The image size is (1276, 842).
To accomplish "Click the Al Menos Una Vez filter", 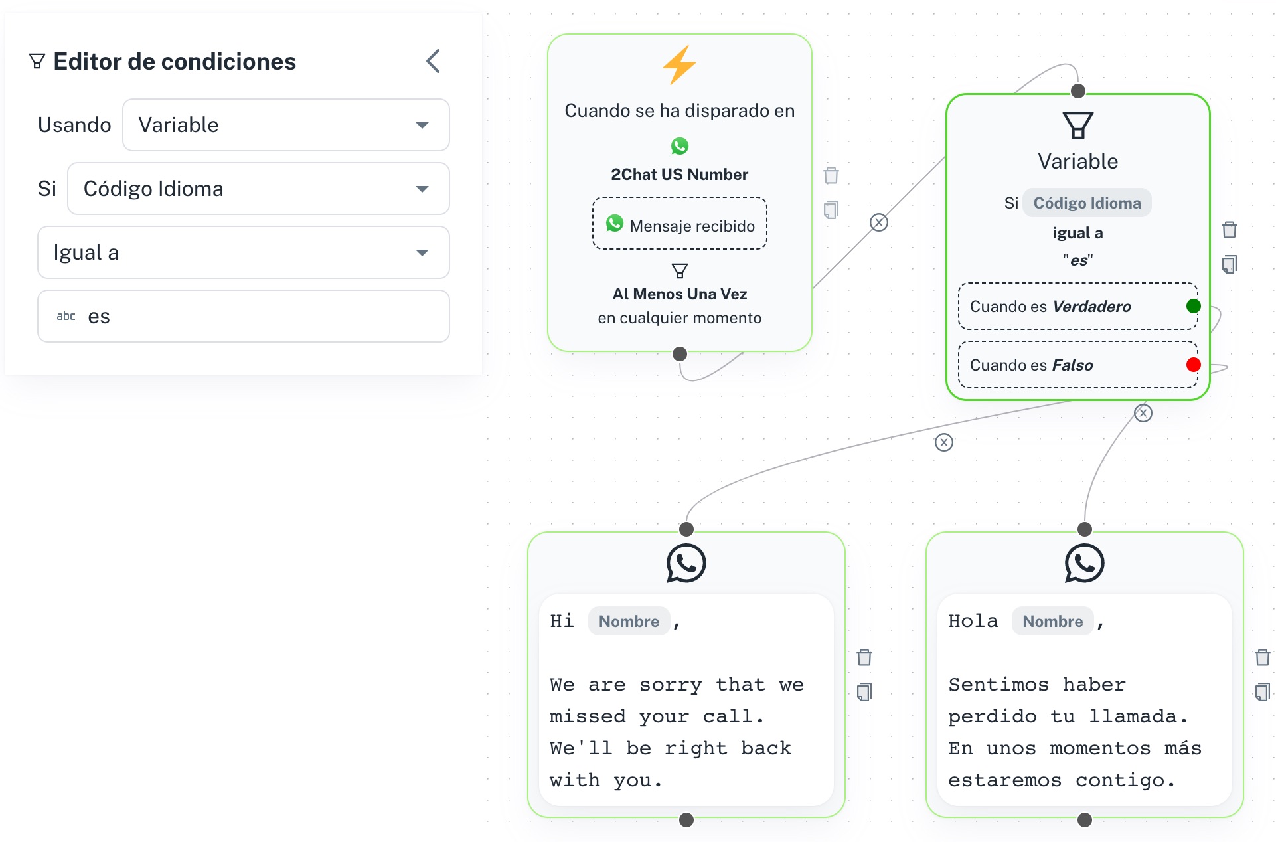I will 679,294.
